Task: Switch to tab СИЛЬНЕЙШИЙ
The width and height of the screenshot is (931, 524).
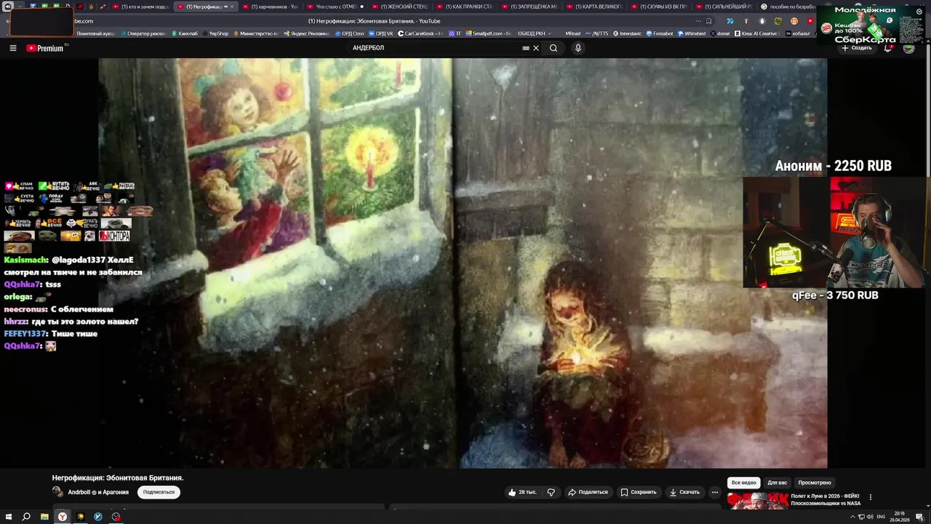Action: tap(724, 7)
